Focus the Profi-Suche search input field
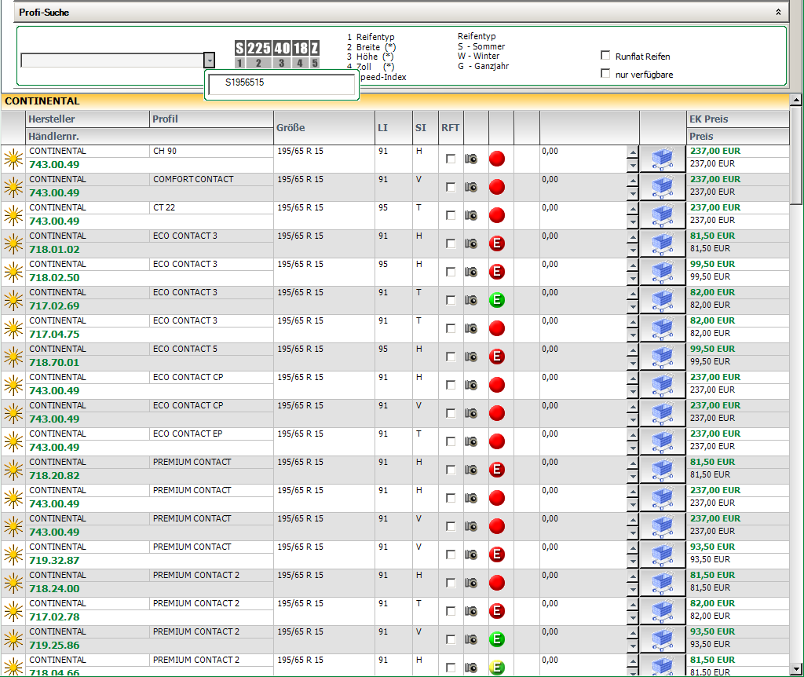This screenshot has height=677, width=804. coord(112,60)
